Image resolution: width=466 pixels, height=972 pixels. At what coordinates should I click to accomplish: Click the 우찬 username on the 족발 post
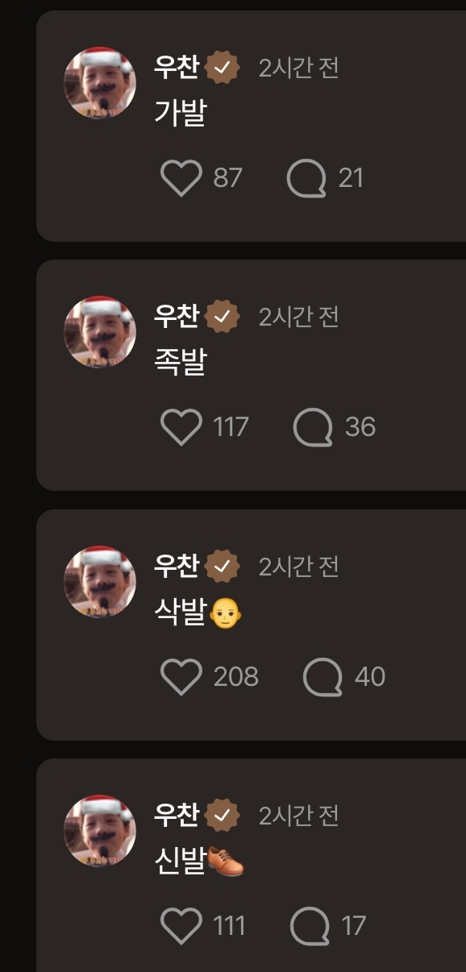(x=177, y=316)
